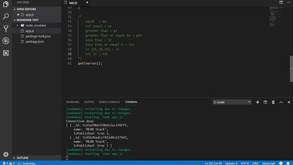293x165 pixels.
Task: Switch to the Output tab
Action: [89, 102]
